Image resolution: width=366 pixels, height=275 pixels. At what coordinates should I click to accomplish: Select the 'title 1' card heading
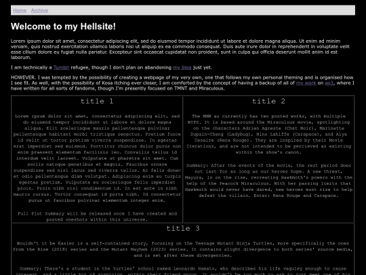click(x=97, y=101)
